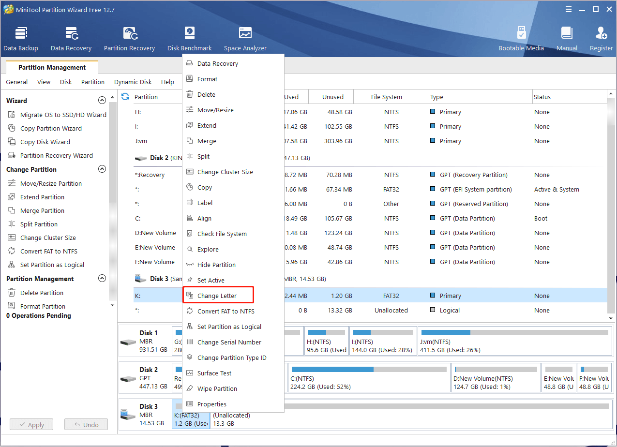This screenshot has width=617, height=447.
Task: Choose Wipe Partition in context menu
Action: tap(233, 389)
